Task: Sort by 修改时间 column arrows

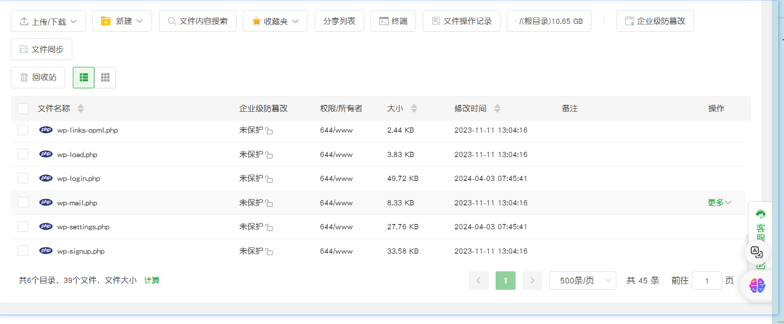Action: [x=497, y=108]
